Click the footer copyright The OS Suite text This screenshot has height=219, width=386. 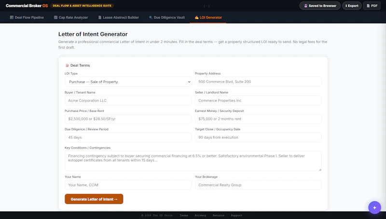(157, 215)
